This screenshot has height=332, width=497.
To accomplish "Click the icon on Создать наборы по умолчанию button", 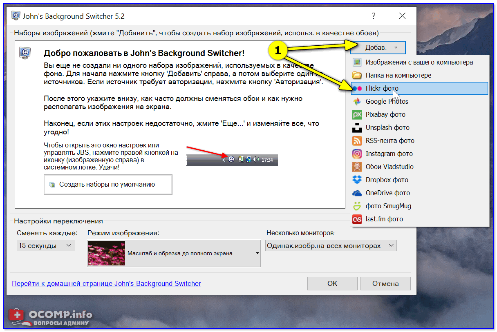I will [51, 185].
